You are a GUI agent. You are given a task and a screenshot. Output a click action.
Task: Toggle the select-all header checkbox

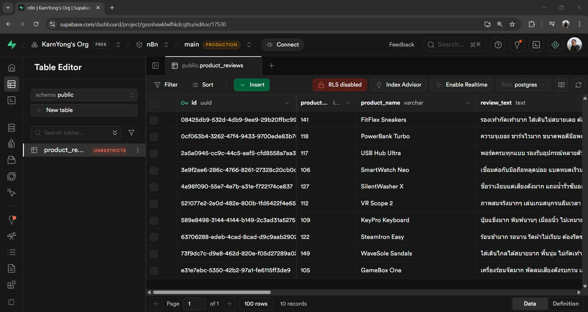click(x=154, y=103)
